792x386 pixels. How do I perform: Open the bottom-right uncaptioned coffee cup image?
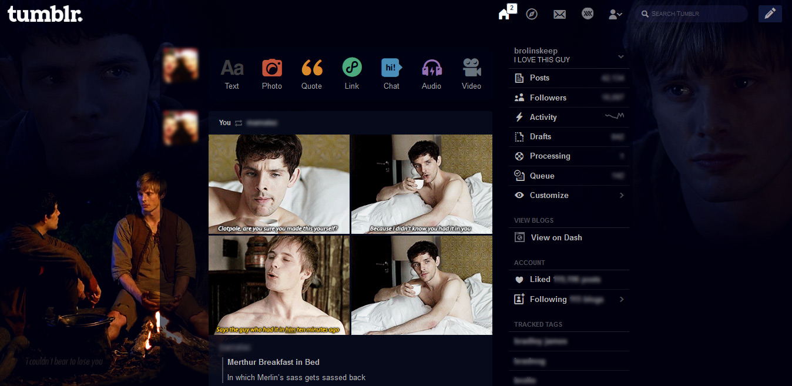coord(422,286)
